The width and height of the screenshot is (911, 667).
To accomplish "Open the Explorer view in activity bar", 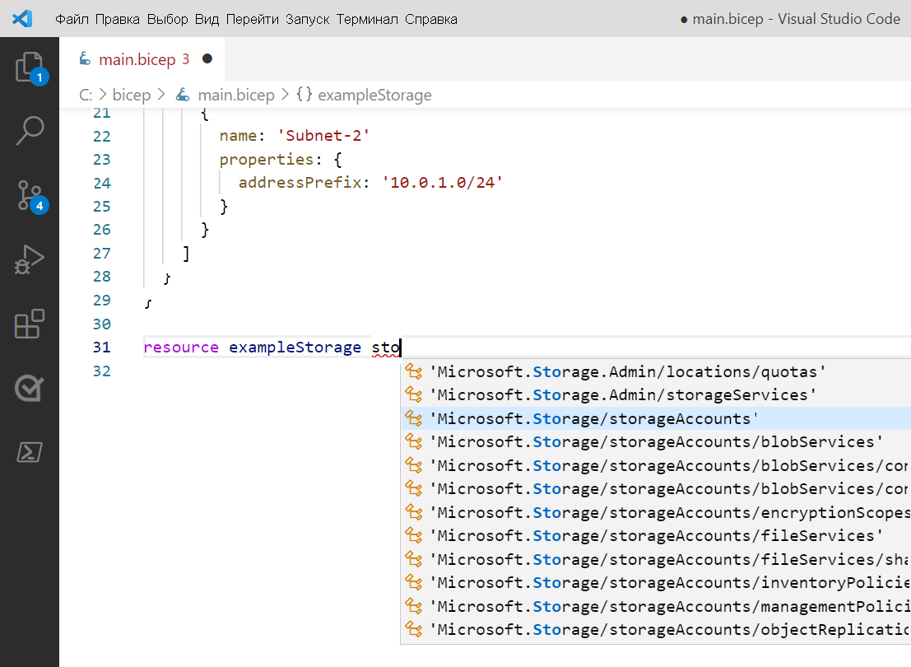I will click(x=30, y=67).
